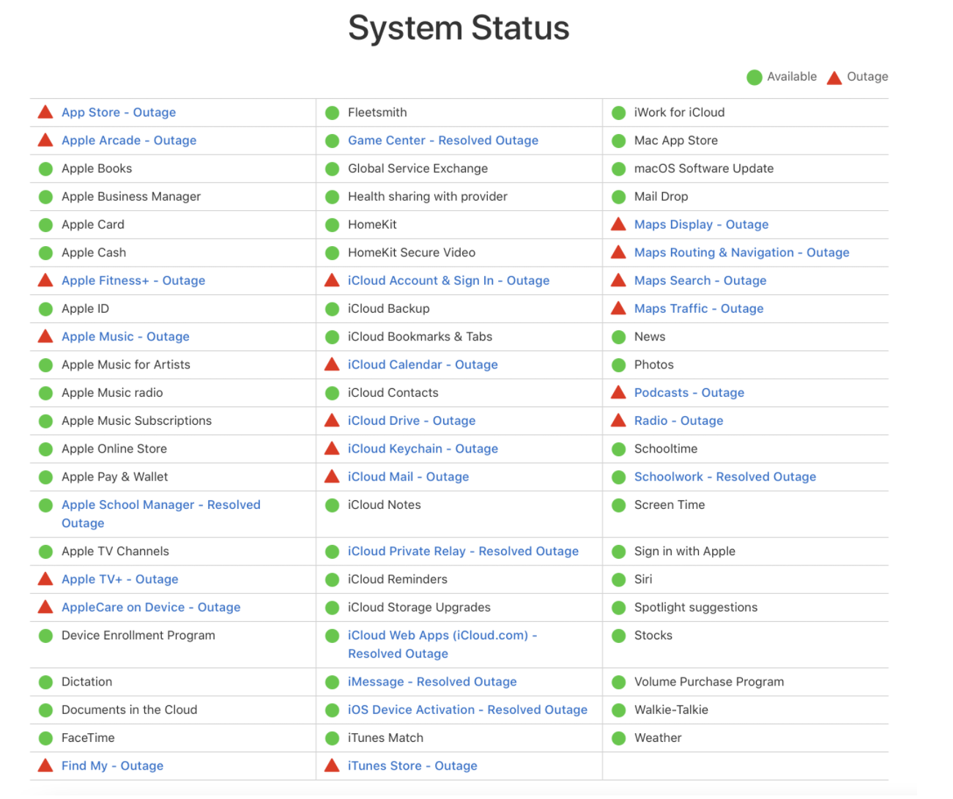Open Maps Routing & Navigation - Outage

click(742, 253)
